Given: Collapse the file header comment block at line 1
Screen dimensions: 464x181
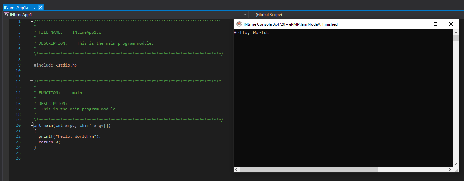Looking at the screenshot, I should click(x=32, y=21).
